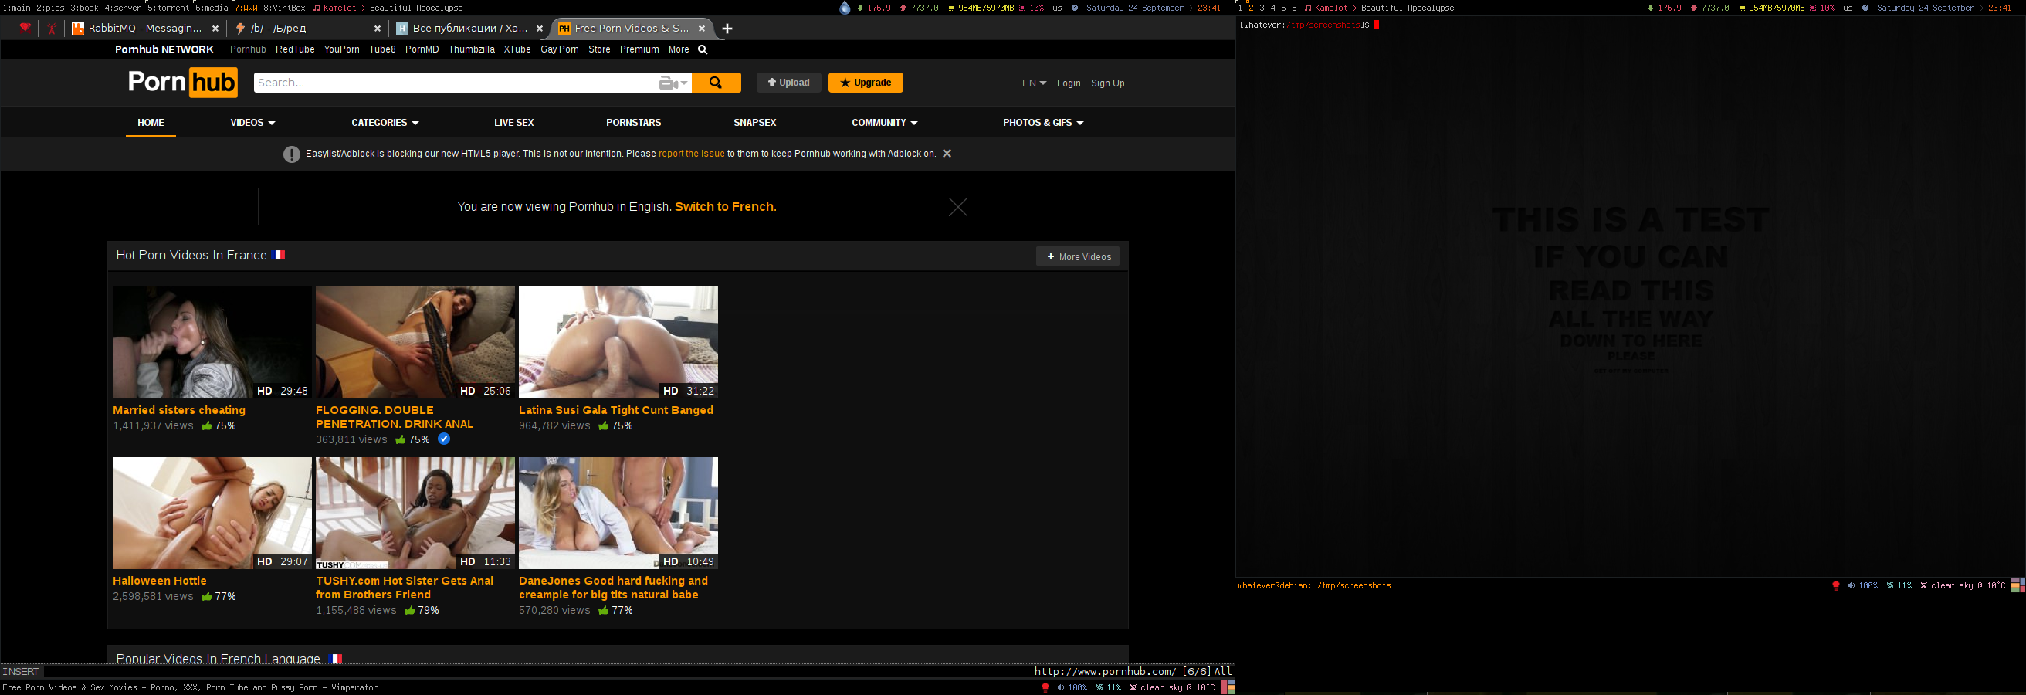This screenshot has height=695, width=2026.
Task: Click the site logo in header
Action: 182,82
